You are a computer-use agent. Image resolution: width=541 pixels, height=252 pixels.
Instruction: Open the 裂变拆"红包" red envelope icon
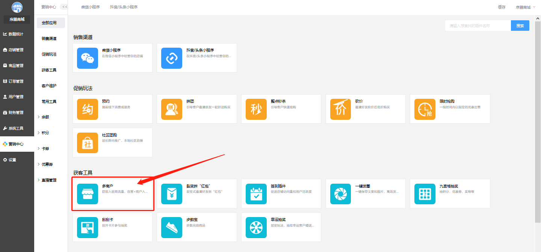point(172,194)
